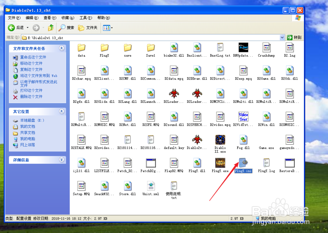Open the 帮助(H) menu
The image size is (328, 233).
104,18
